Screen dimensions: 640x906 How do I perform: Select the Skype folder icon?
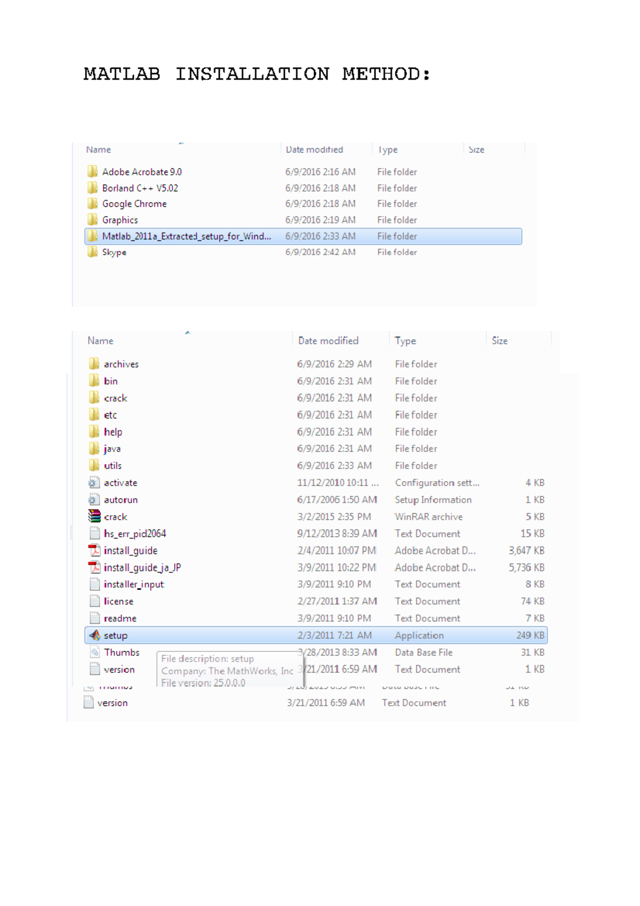93,252
